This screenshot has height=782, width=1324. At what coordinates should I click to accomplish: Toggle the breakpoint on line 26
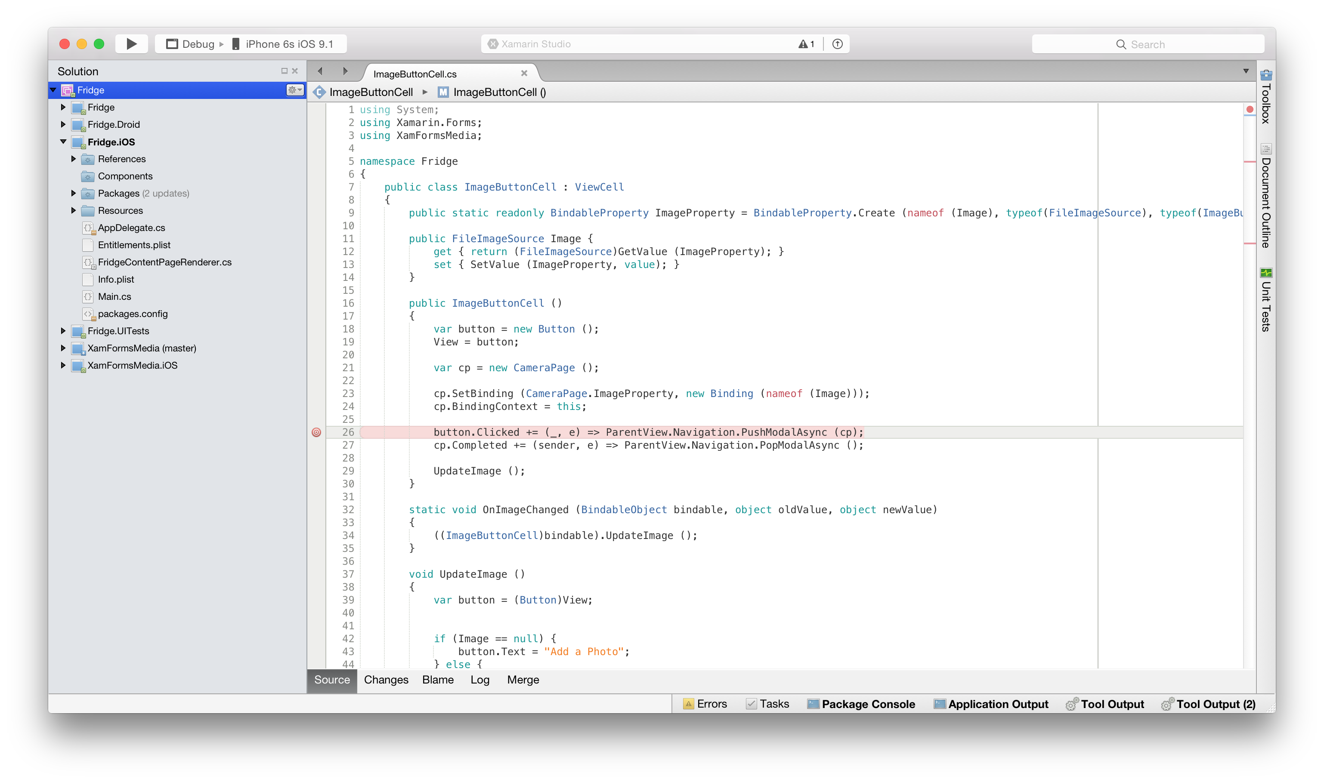point(316,432)
